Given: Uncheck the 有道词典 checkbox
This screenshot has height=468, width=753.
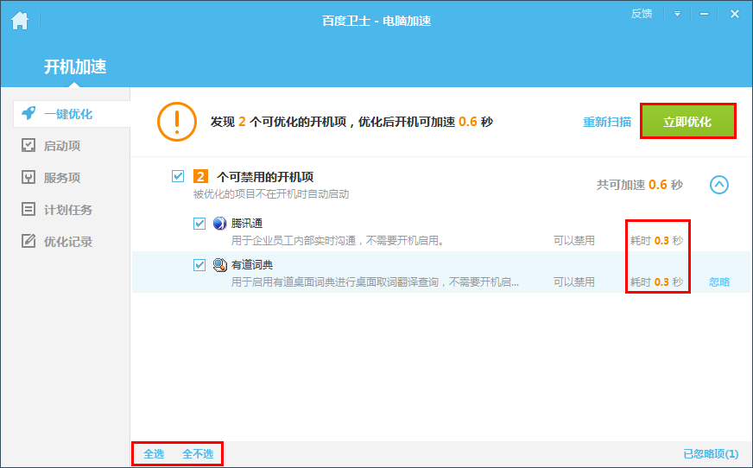Looking at the screenshot, I should tap(199, 265).
